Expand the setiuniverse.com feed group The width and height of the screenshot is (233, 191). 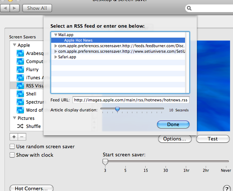pos(56,51)
